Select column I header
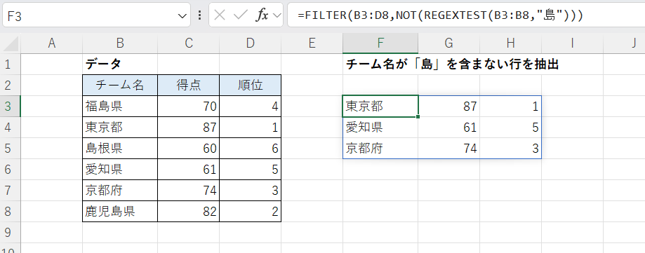The height and width of the screenshot is (253, 645). [572, 43]
